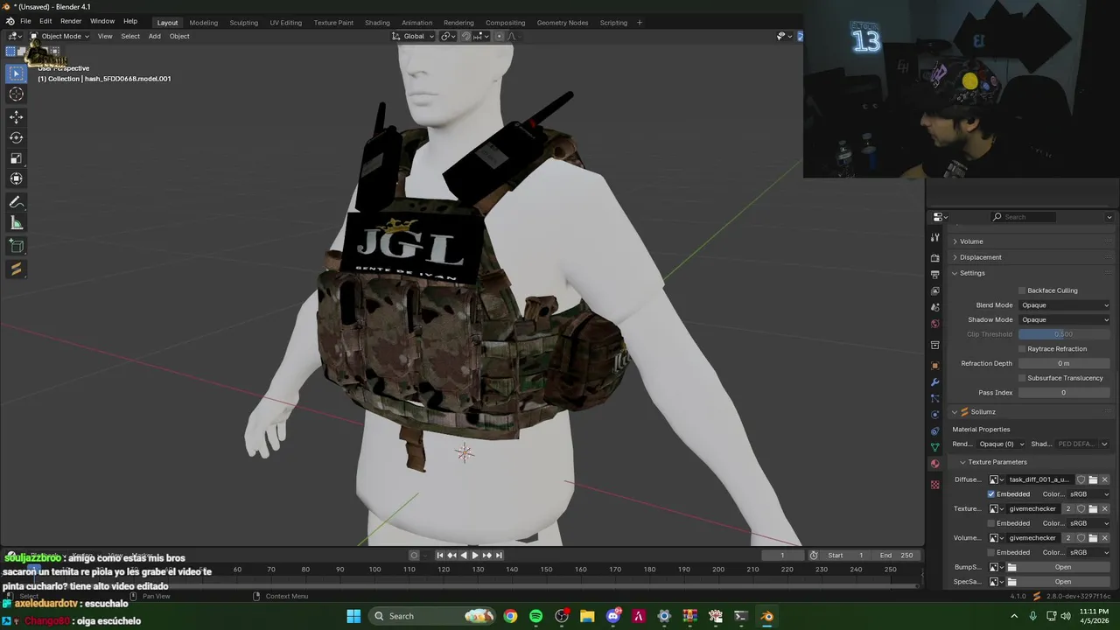Activate the Add Cube tool
Viewport: 1120px width, 630px height.
tap(16, 247)
